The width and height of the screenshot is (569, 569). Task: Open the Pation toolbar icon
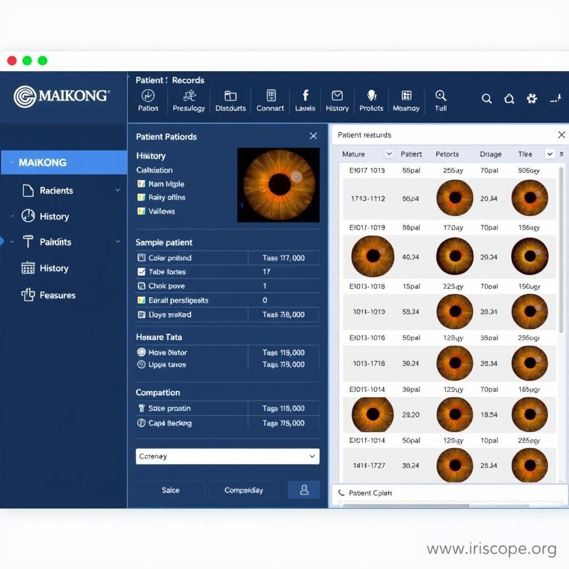click(148, 96)
